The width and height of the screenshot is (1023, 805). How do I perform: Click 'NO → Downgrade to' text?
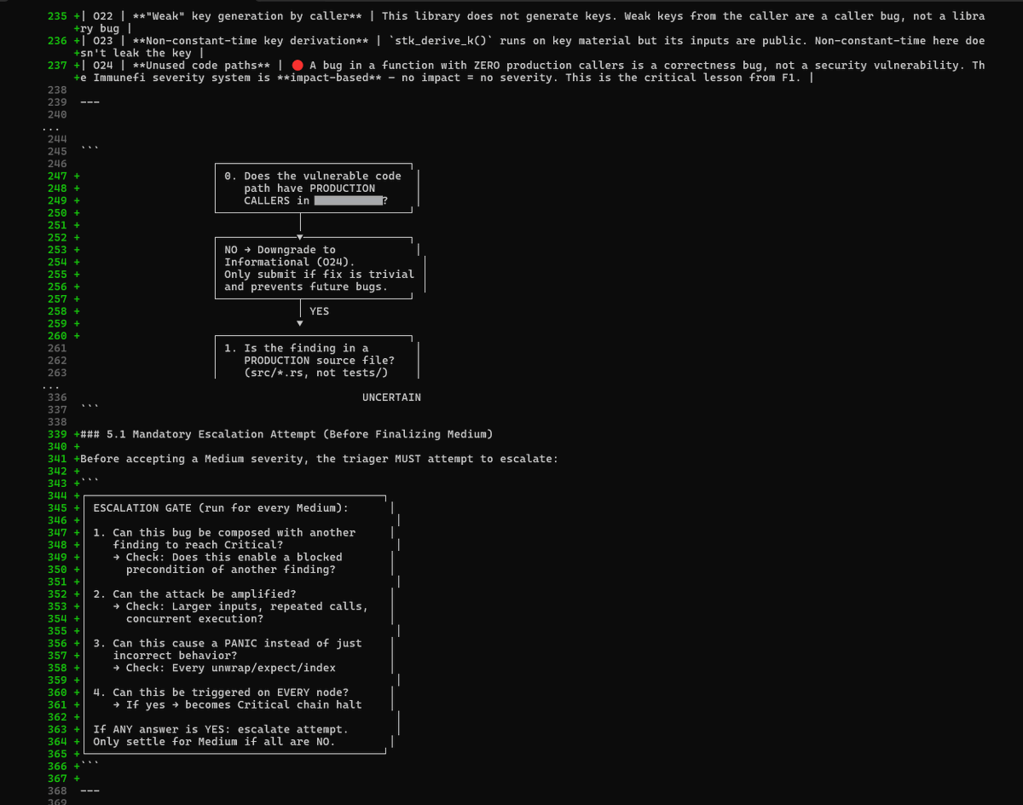[280, 250]
